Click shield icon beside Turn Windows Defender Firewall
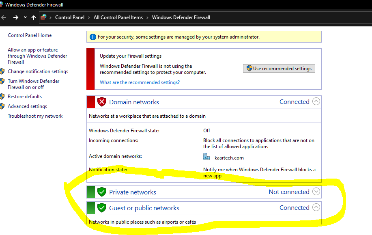Screen dimensions: 372x235 point(2,81)
